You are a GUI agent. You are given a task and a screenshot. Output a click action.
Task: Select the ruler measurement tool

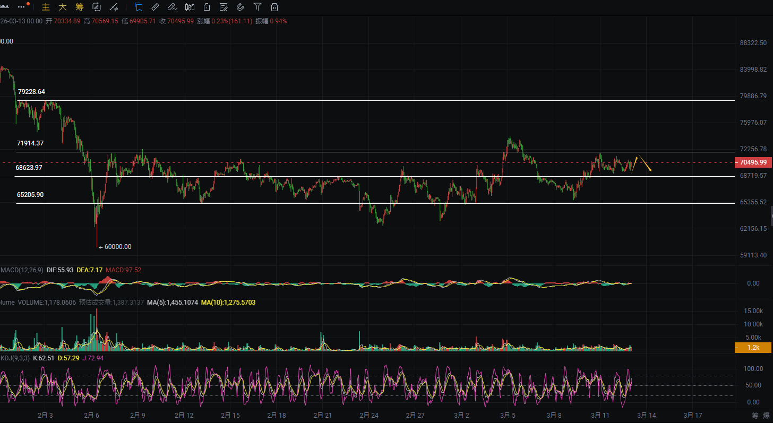pos(155,7)
